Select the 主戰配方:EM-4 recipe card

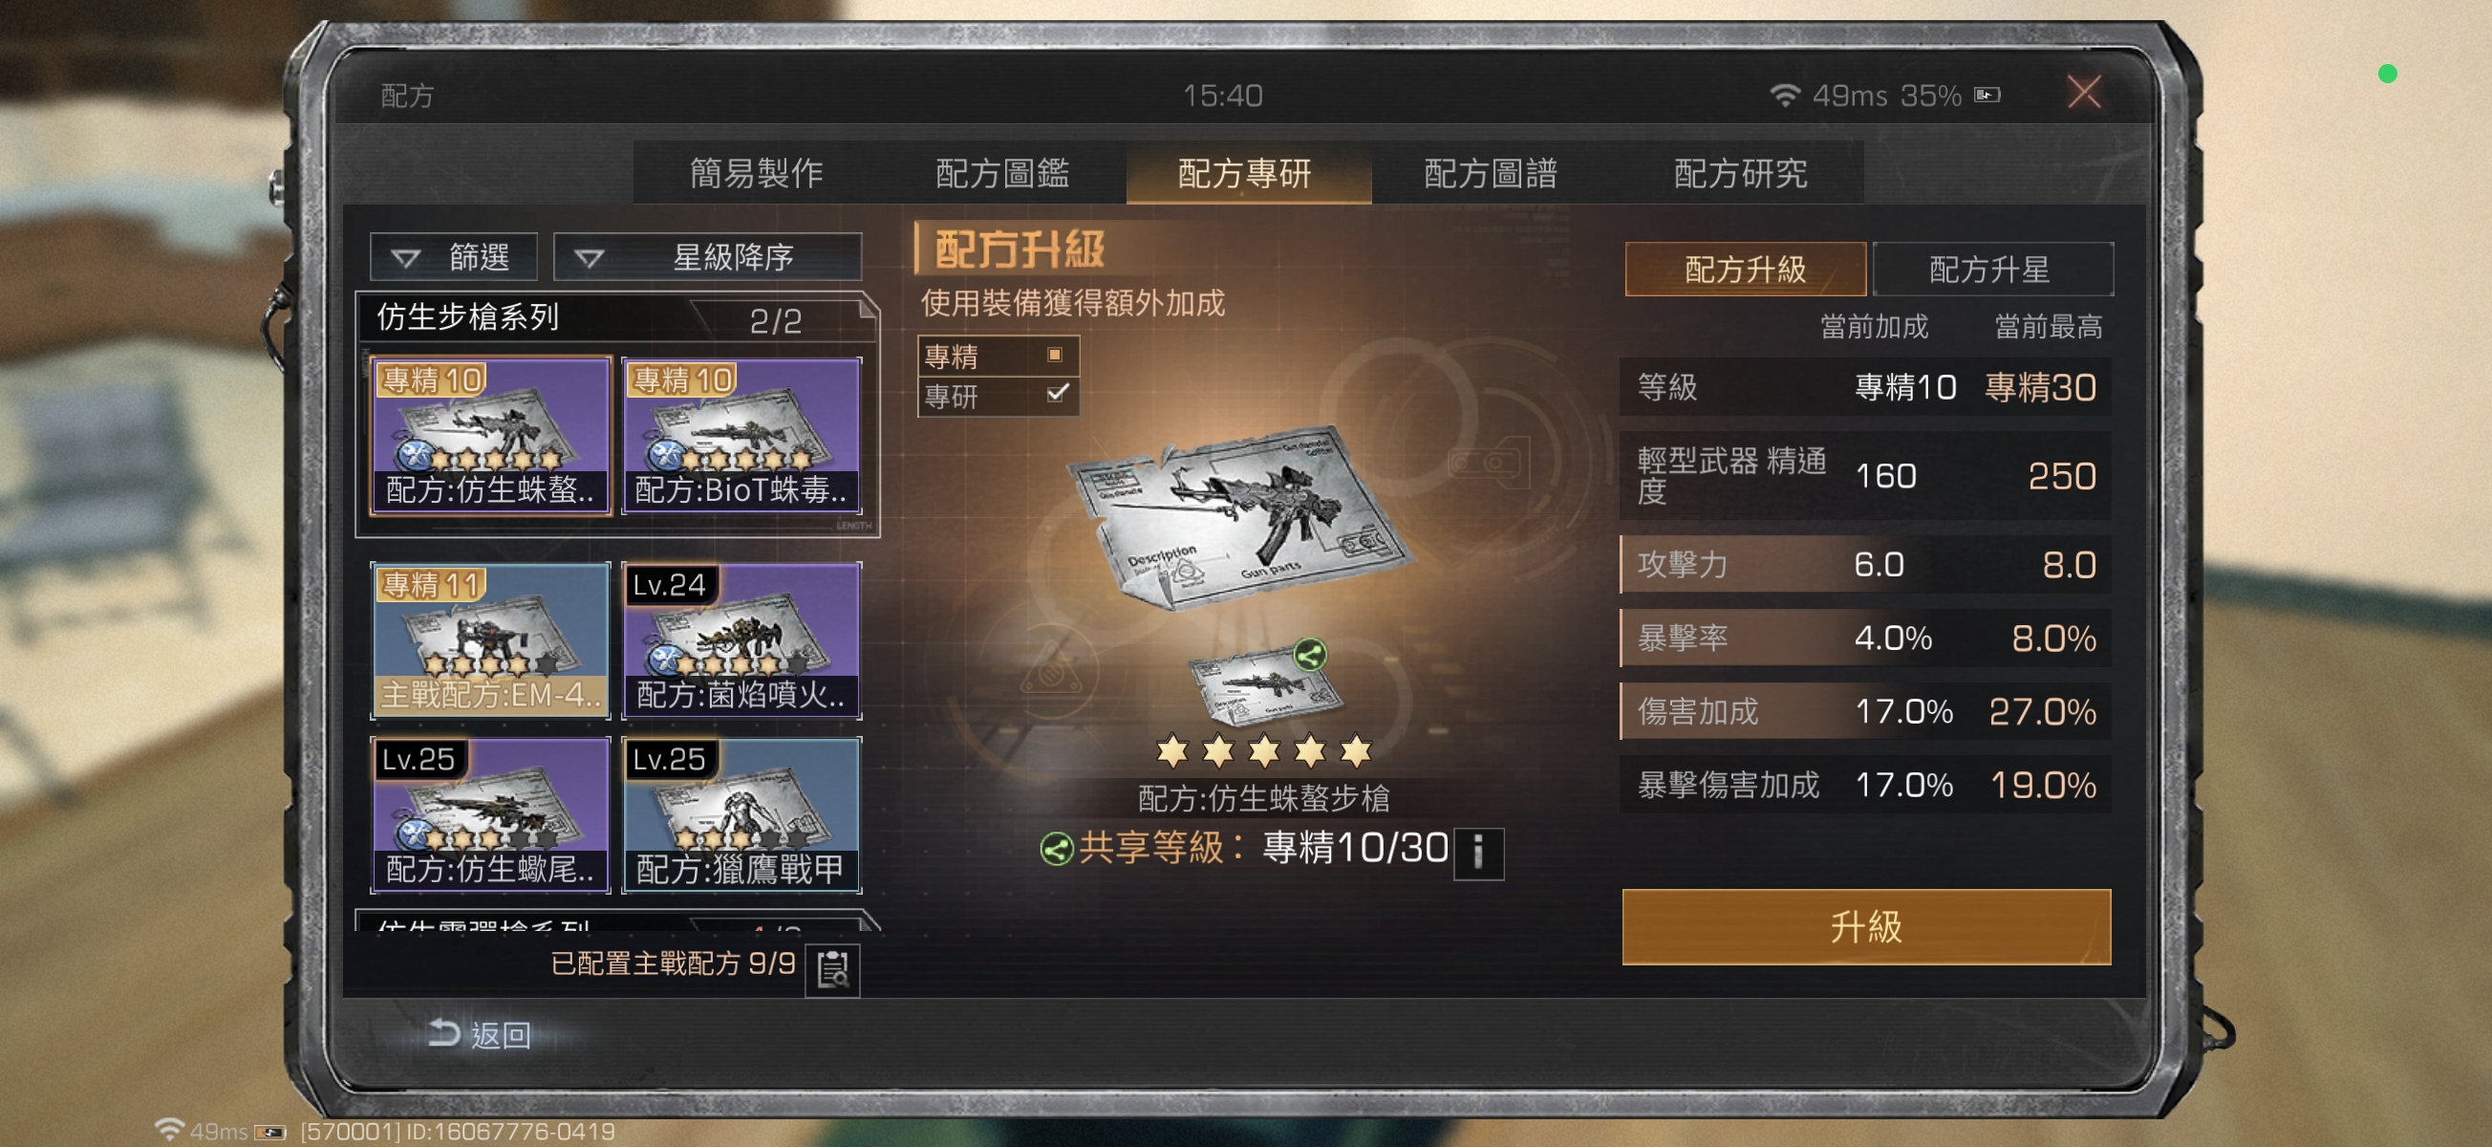pos(490,639)
